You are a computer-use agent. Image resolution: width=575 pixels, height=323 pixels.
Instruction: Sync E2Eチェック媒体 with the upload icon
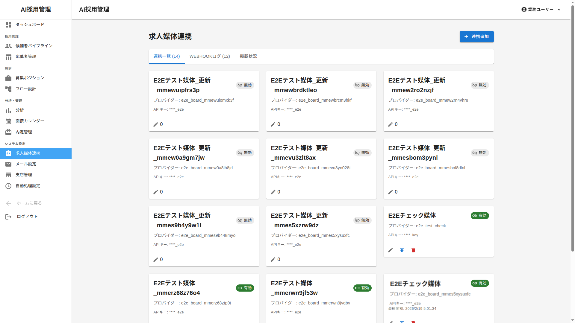click(402, 250)
